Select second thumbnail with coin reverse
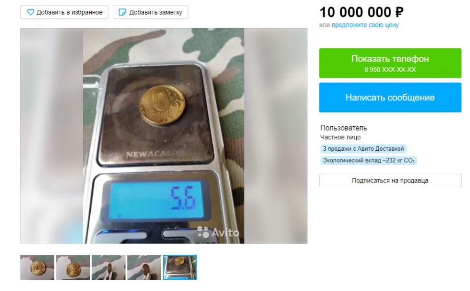This screenshot has height=291, width=470. [73, 268]
